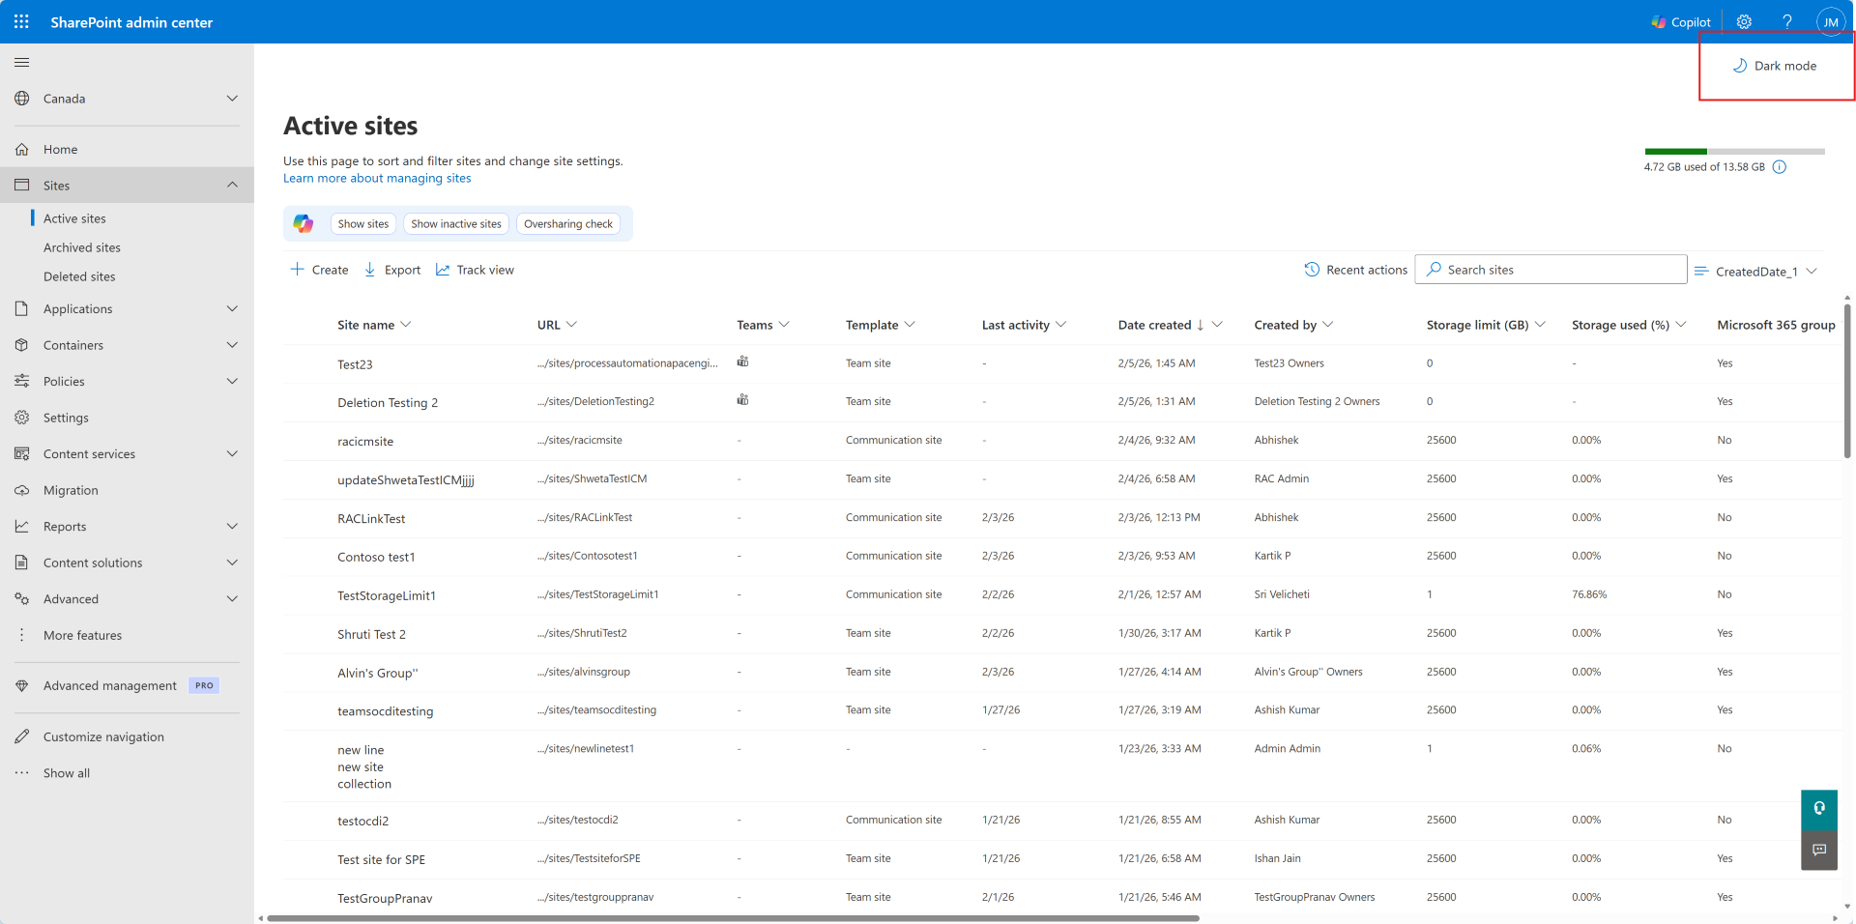Click the horizontal scrollbar at the bottom
Screen dimensions: 1856x924
733,918
